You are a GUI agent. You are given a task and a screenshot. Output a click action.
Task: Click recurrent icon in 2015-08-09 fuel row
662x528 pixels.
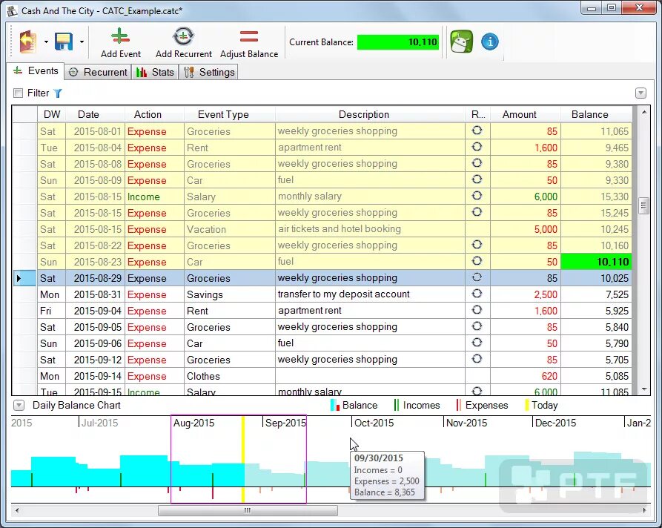[477, 179]
